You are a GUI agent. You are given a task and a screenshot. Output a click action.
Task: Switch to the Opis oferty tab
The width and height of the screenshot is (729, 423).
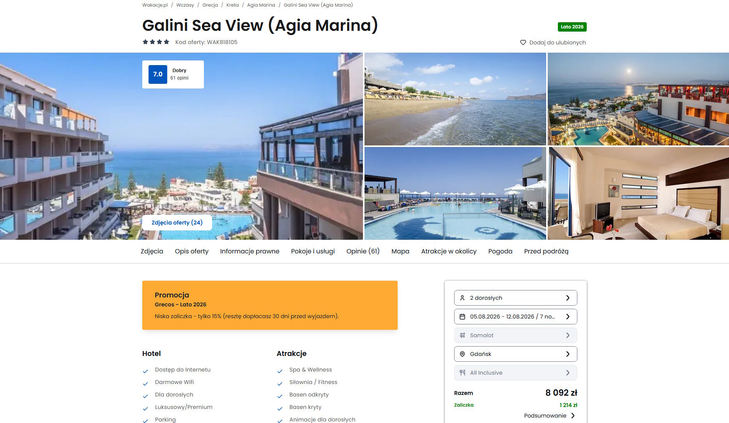(x=192, y=251)
